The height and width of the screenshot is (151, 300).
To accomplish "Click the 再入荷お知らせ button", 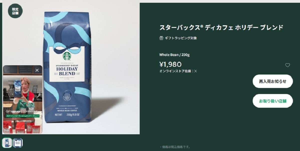I will 272,81.
